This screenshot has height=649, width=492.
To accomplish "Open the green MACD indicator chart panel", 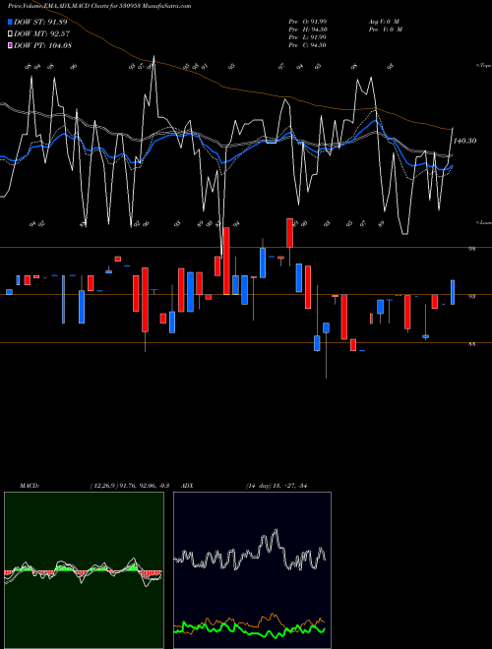I will tap(84, 570).
